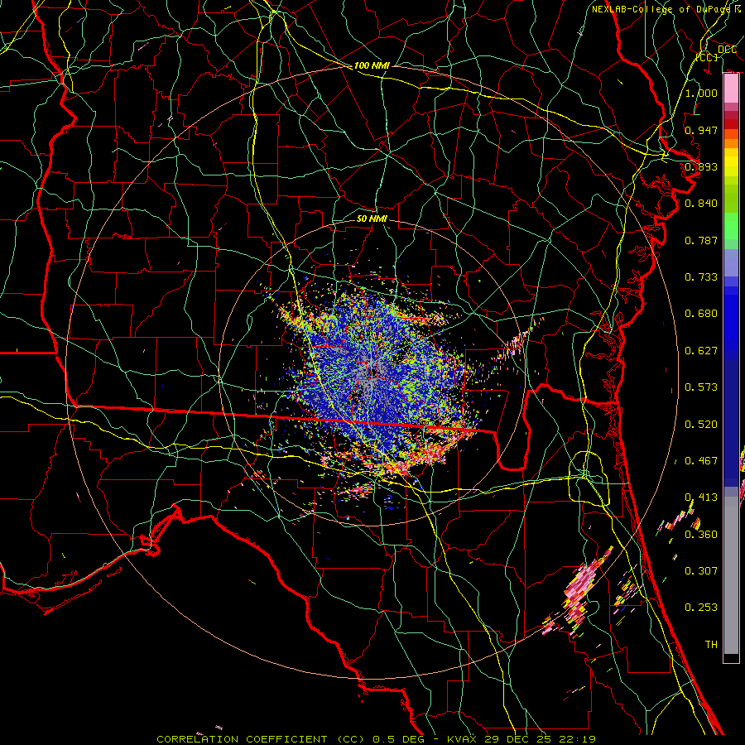Select the 0.467 legend value
The image size is (745, 745).
(x=701, y=460)
